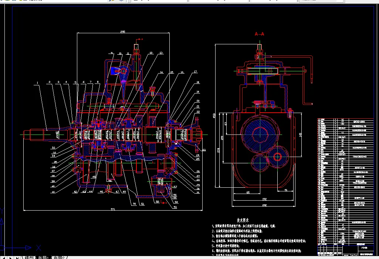Image resolution: width=379 pixels, height=259 pixels.
Task: Select technical requirement line 1 text
Action: (243, 226)
